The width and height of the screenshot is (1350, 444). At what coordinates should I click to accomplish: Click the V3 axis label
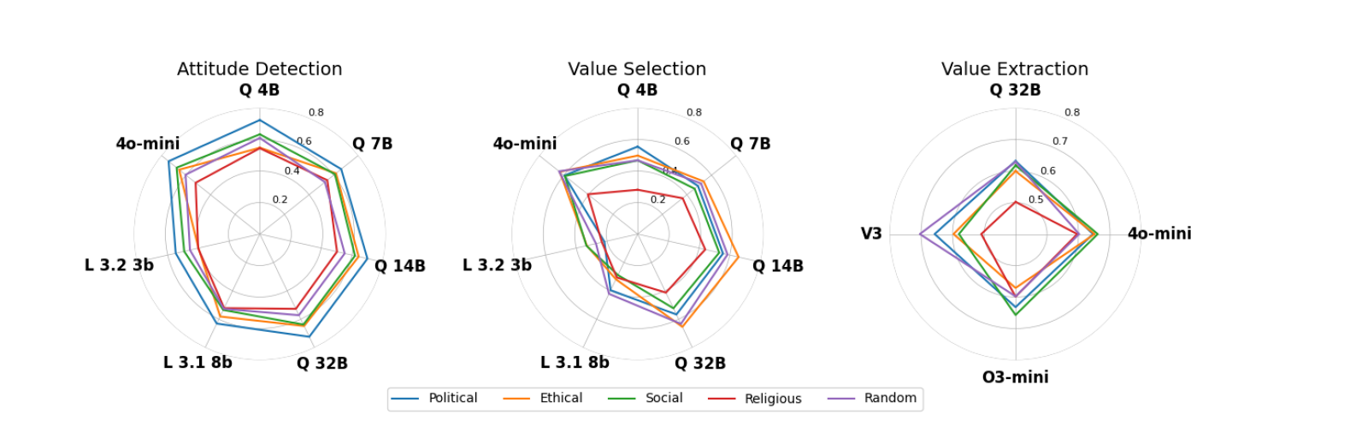click(871, 234)
